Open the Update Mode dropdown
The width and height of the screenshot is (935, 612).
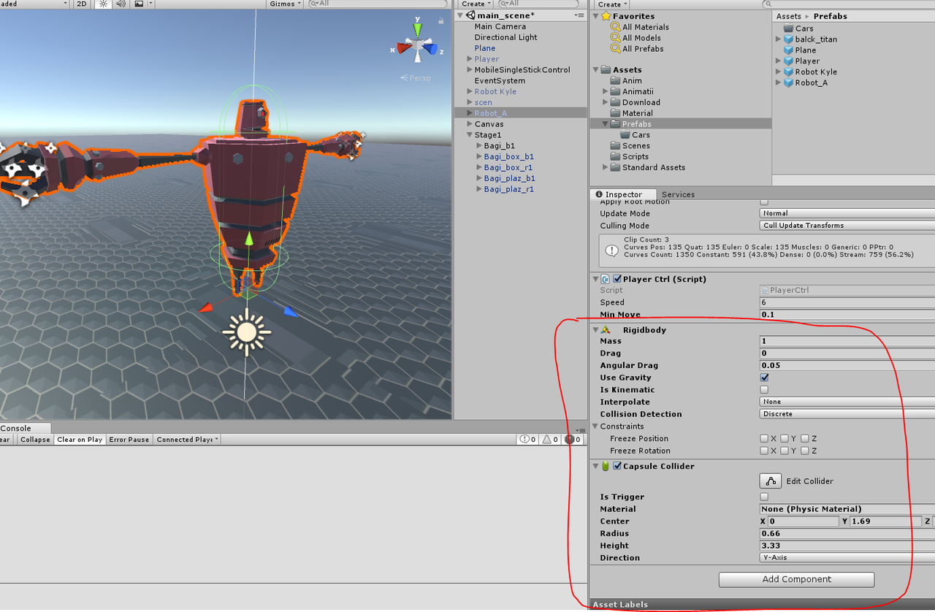click(x=847, y=213)
